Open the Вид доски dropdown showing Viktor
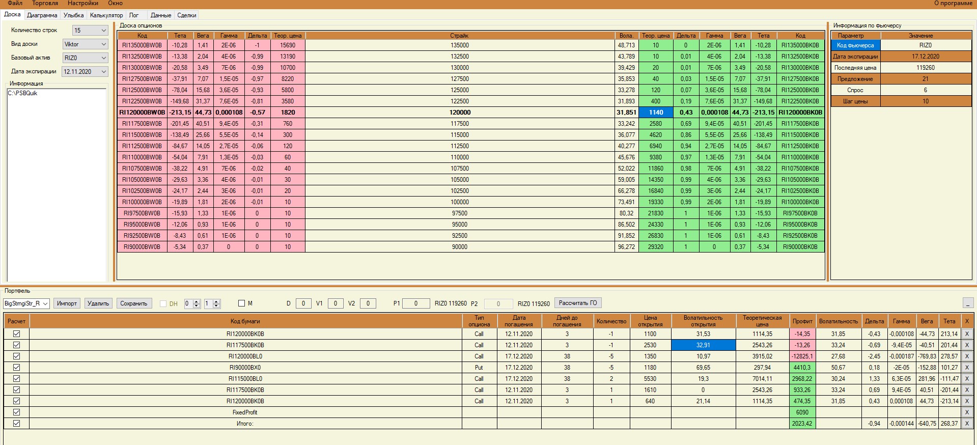 [86, 44]
